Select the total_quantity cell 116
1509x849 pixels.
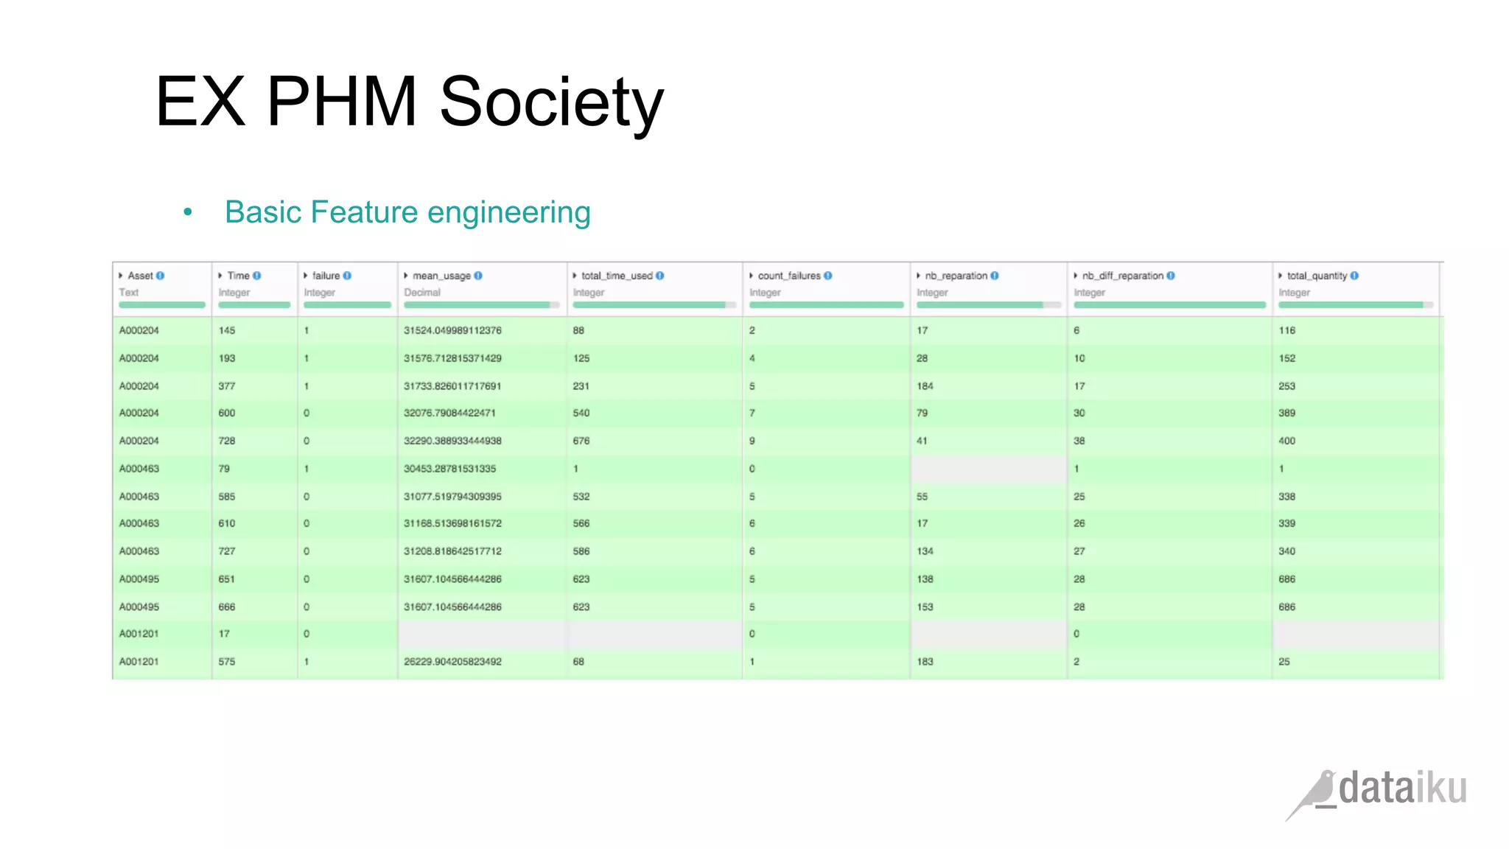(1356, 330)
